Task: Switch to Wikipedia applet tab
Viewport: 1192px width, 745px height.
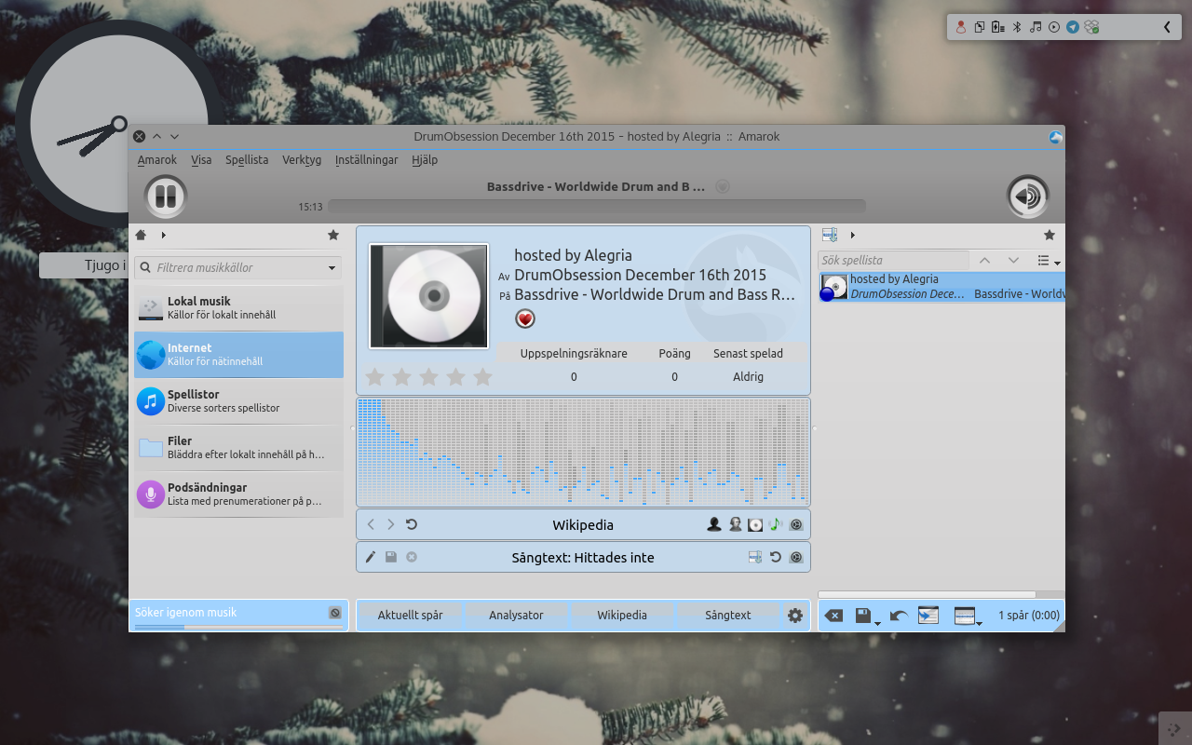Action: pyautogui.click(x=622, y=615)
